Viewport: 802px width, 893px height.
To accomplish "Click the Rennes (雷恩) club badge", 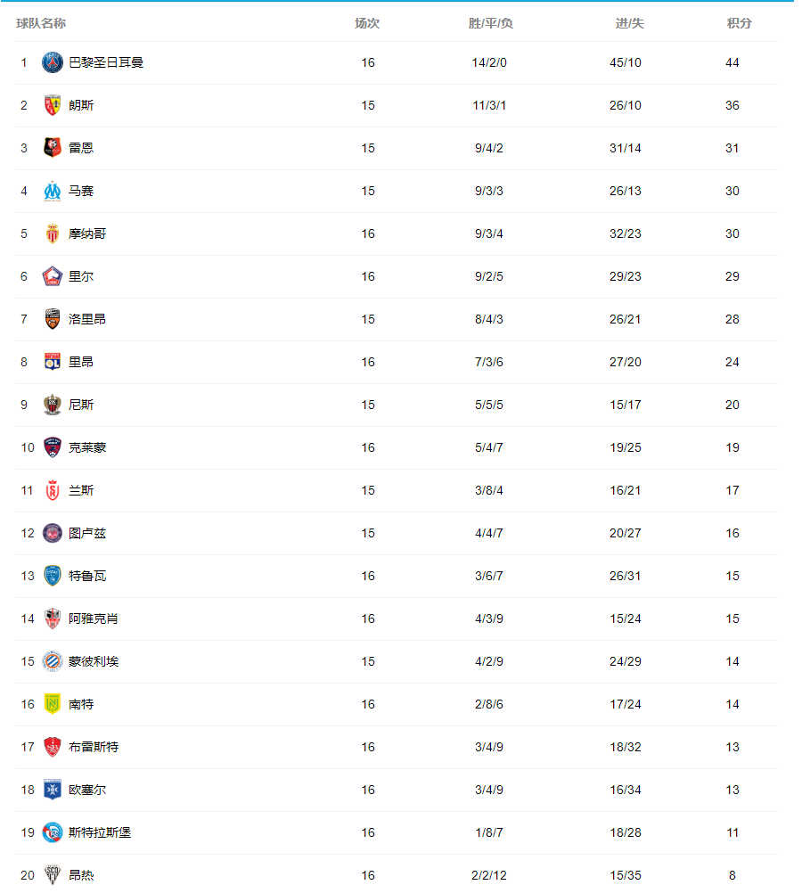I will click(53, 148).
